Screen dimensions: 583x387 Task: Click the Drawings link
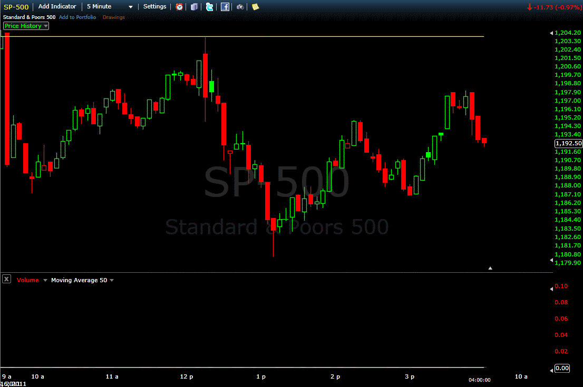click(x=114, y=17)
